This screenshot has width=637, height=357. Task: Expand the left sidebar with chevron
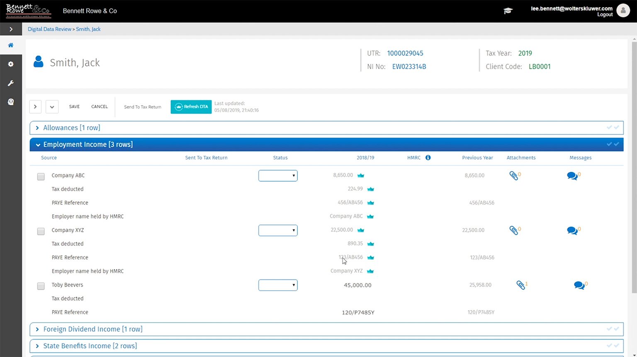[x=11, y=29]
